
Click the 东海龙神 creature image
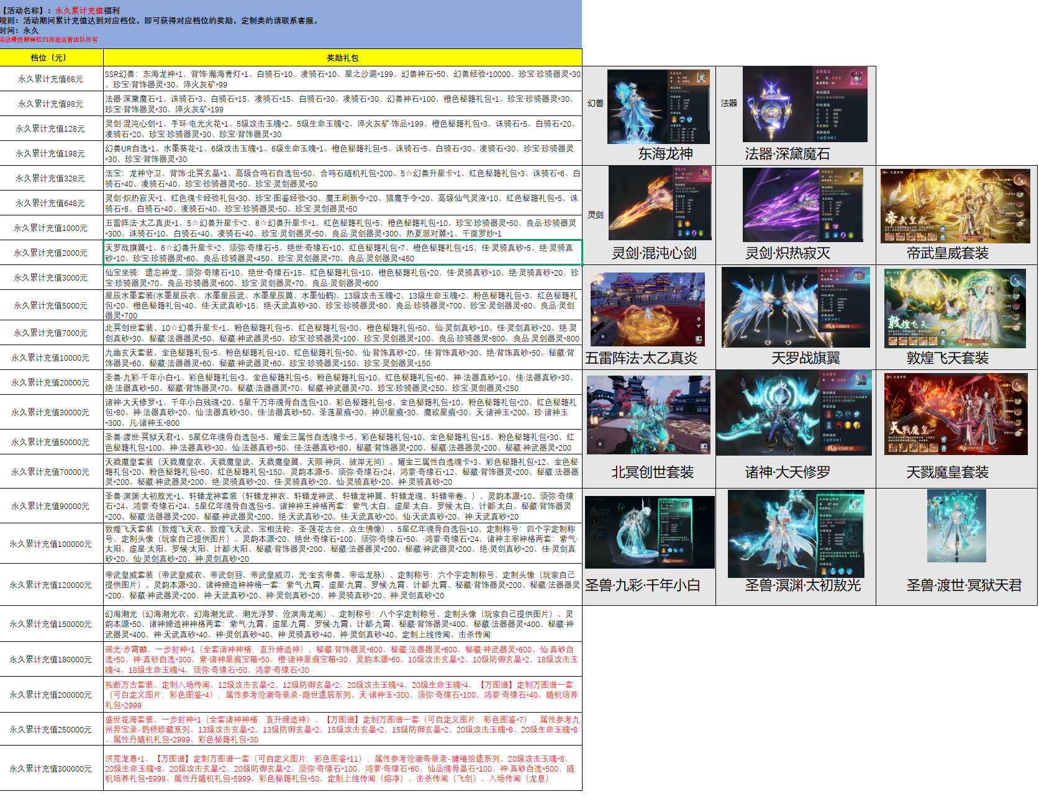[658, 107]
